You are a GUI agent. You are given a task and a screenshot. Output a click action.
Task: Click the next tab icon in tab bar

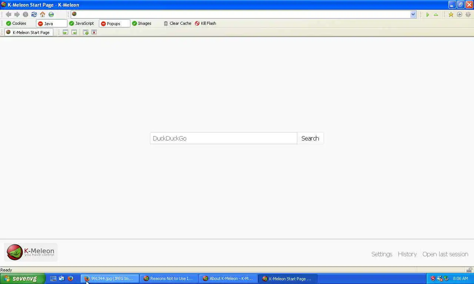pyautogui.click(x=74, y=32)
